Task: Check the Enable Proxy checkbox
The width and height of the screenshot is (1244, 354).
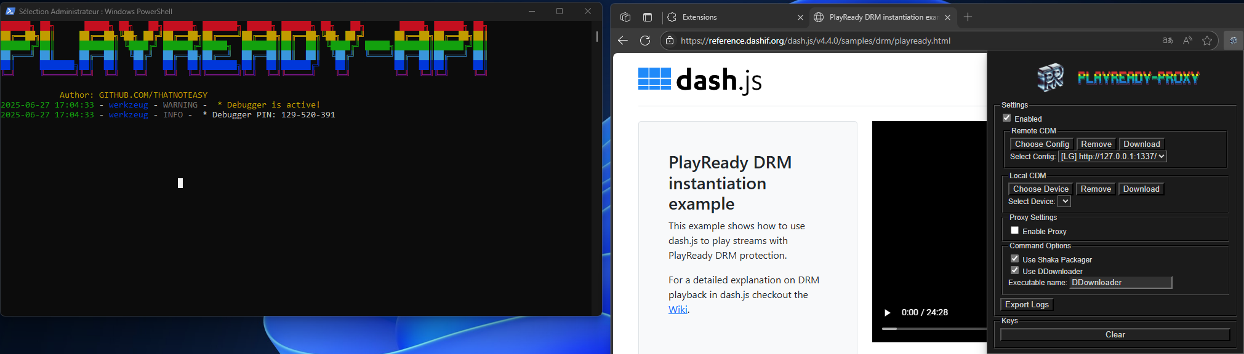Action: [1015, 230]
